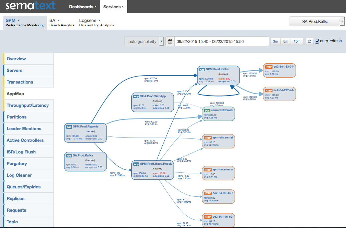Click the SQL badge on sematextdbinst node

click(207, 111)
